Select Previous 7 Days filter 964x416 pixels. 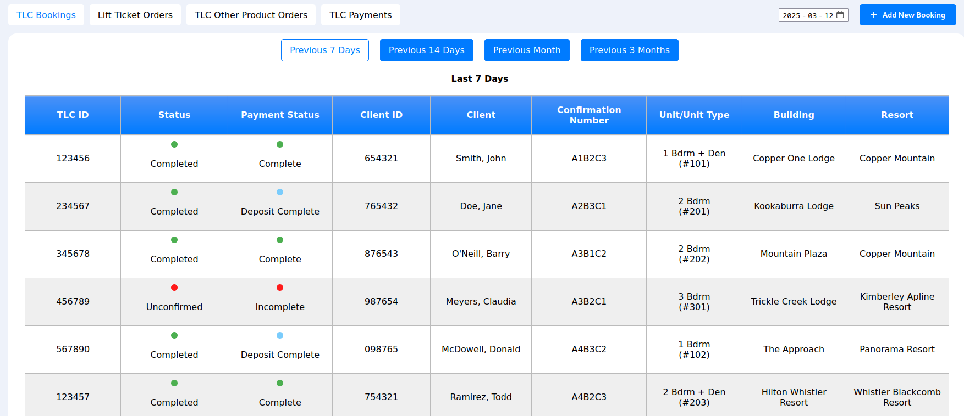pos(325,50)
